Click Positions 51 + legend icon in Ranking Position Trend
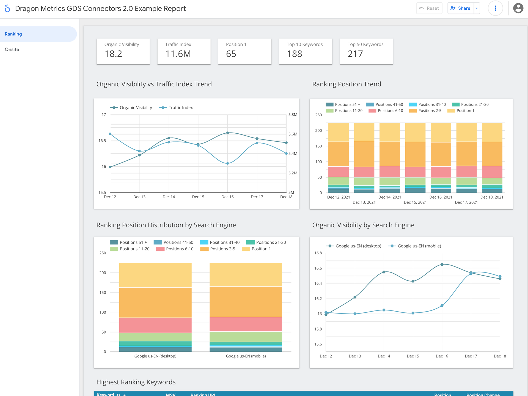 329,105
